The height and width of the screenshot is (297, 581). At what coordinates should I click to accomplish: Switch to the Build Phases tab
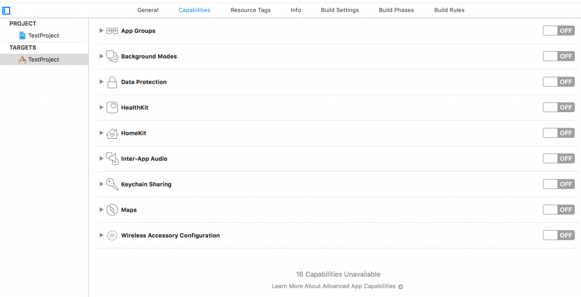coord(397,10)
